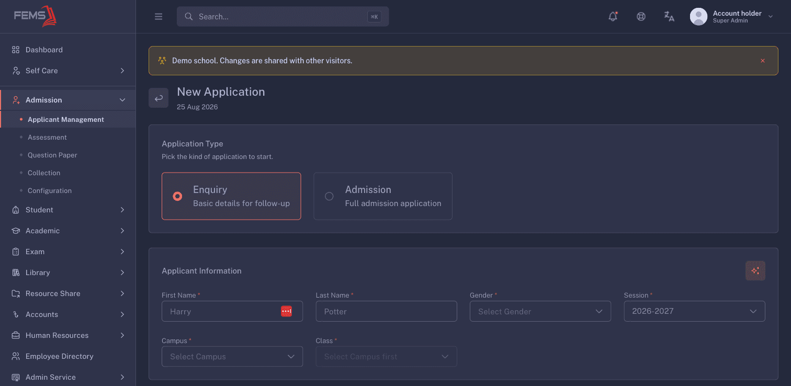
Task: Open the notifications bell
Action: tap(613, 17)
